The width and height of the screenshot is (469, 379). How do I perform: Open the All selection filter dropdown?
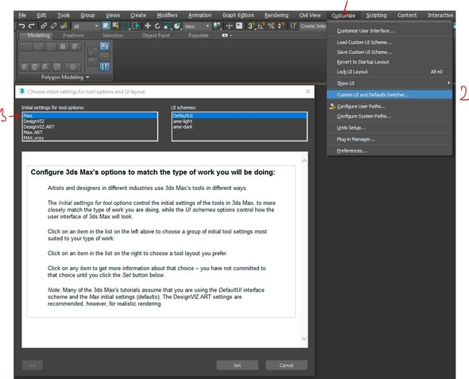(x=85, y=26)
